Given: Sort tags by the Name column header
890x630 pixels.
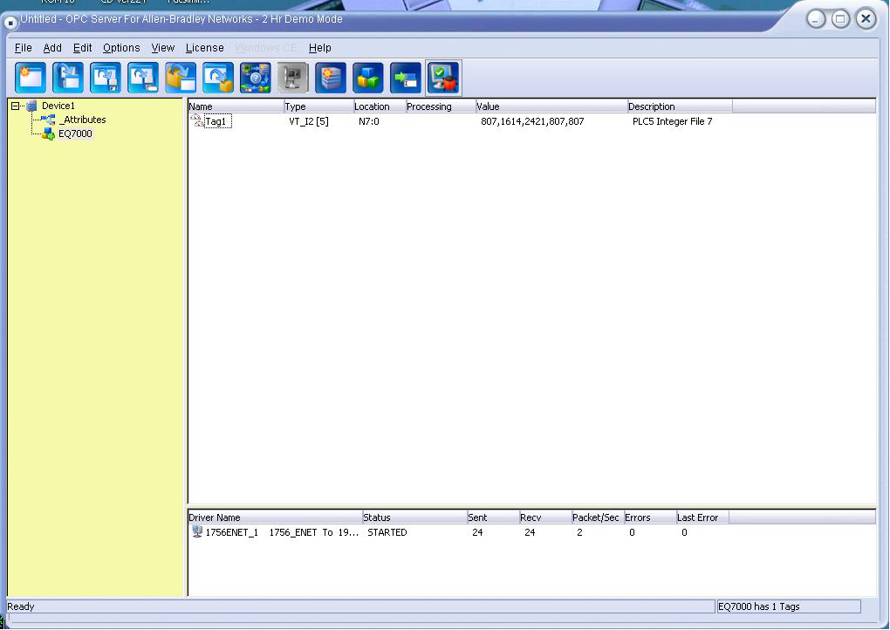Looking at the screenshot, I should 236,106.
